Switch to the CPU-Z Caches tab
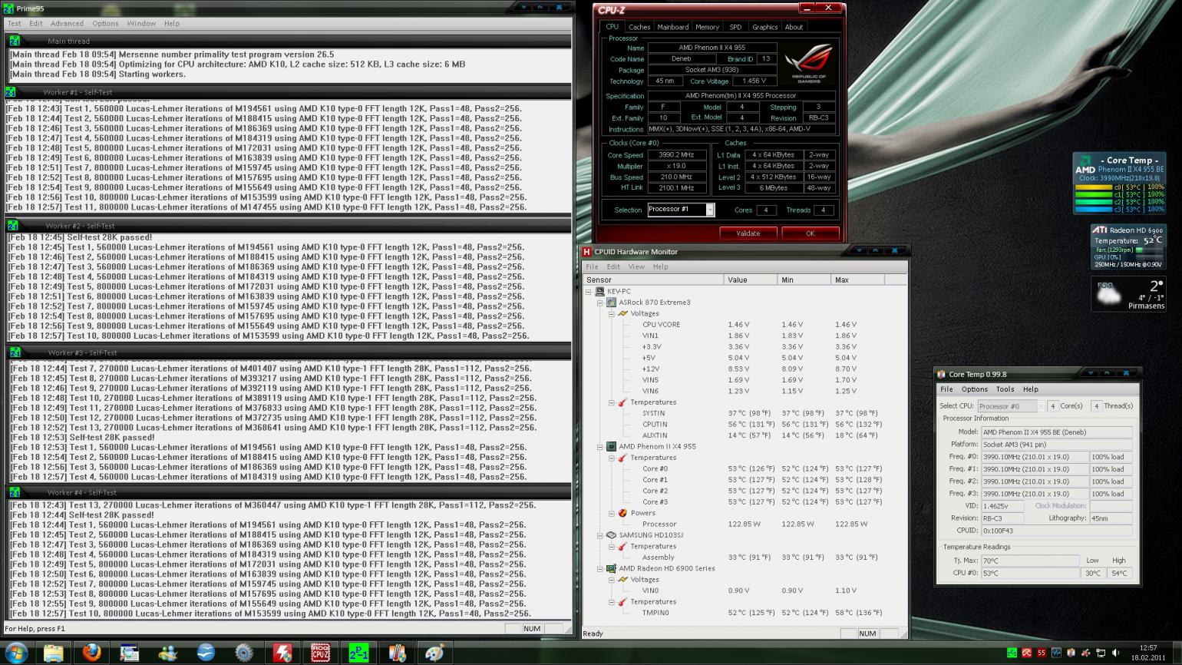Image resolution: width=1182 pixels, height=665 pixels. (x=639, y=27)
